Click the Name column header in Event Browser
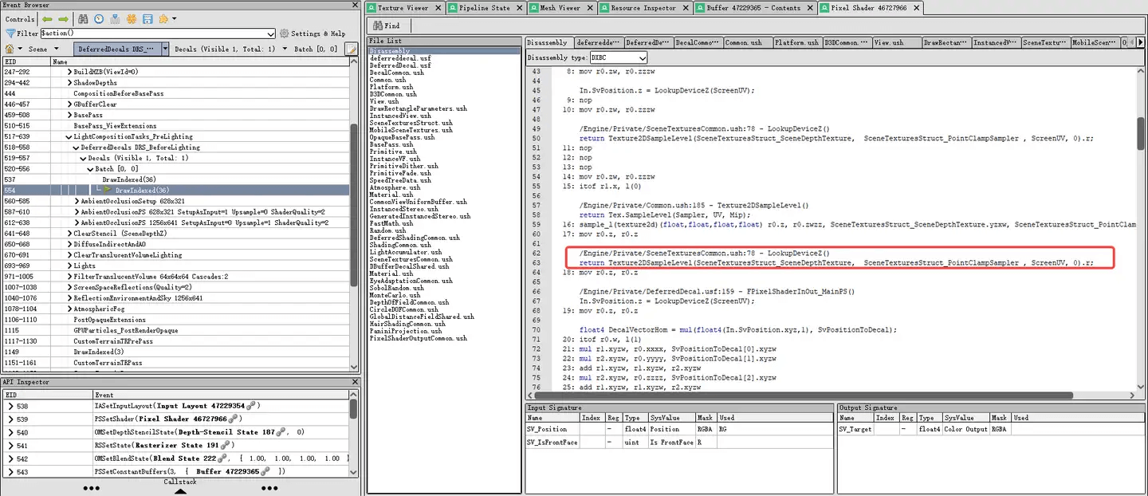The width and height of the screenshot is (1148, 496). [200, 61]
